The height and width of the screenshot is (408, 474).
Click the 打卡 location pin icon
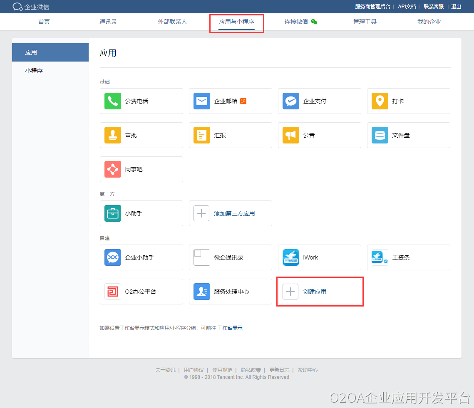[x=380, y=101]
